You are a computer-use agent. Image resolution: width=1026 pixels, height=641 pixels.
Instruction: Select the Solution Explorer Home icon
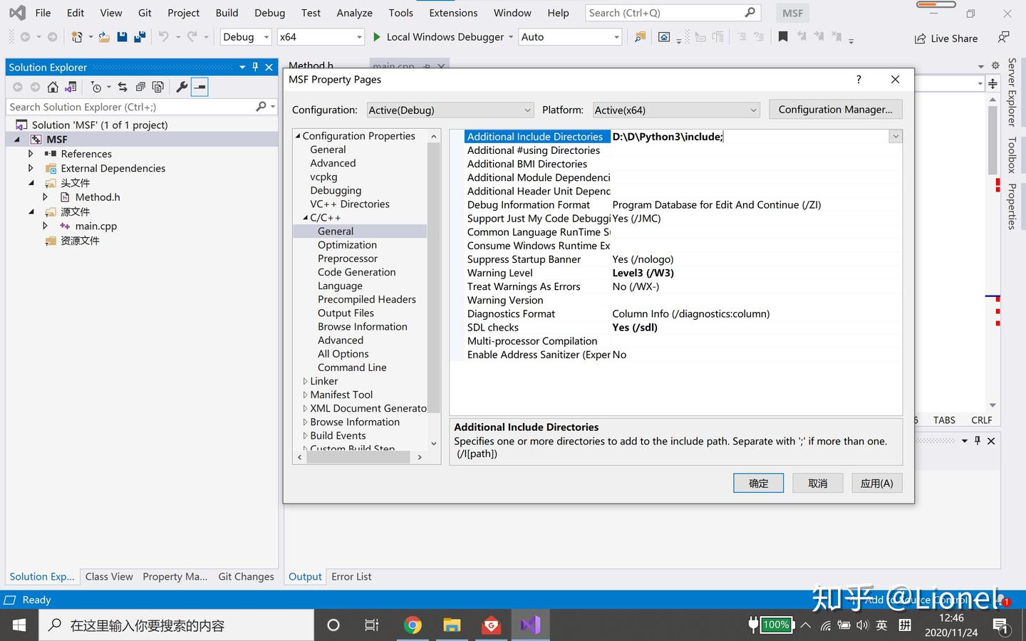53,87
